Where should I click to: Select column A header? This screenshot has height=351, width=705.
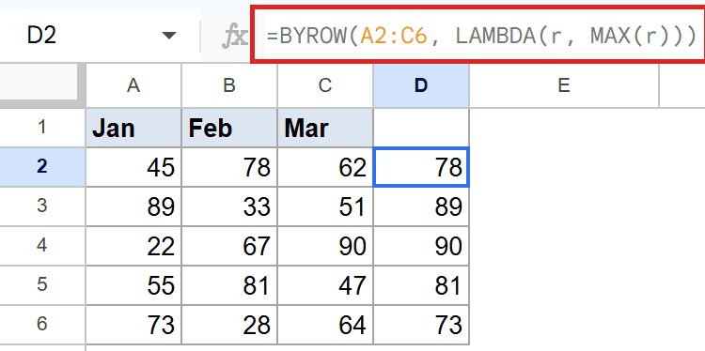(133, 85)
